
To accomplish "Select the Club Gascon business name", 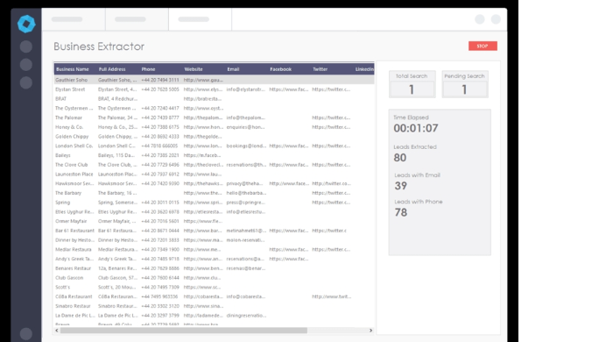I will (69, 277).
